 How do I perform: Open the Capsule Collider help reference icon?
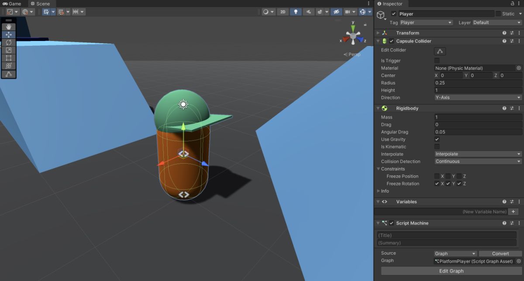click(504, 41)
